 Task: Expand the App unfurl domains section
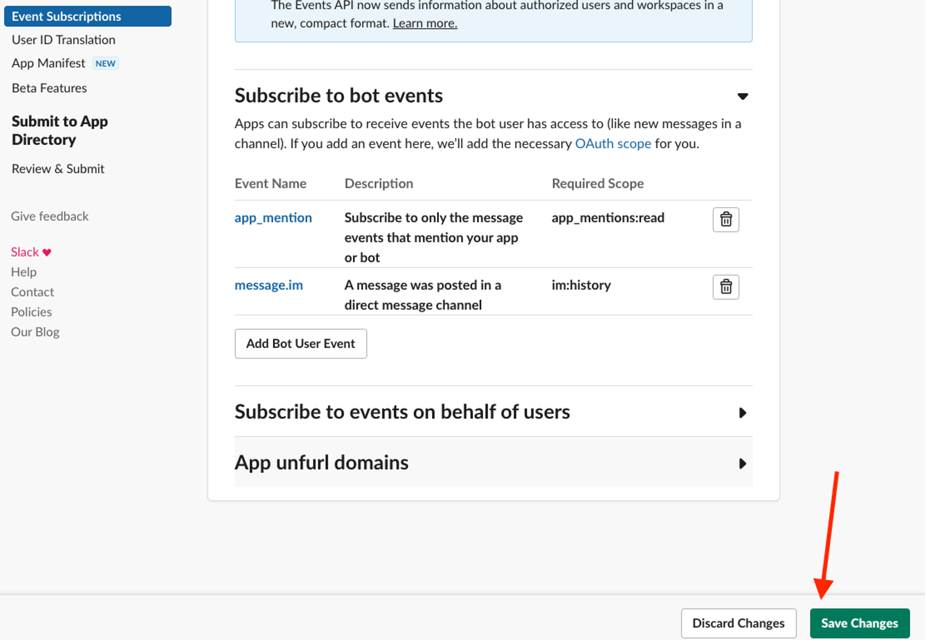(x=743, y=463)
